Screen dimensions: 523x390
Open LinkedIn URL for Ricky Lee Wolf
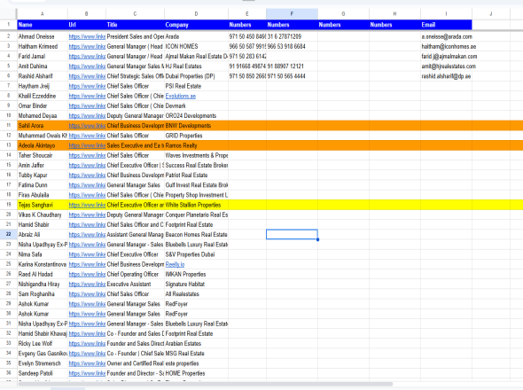pyautogui.click(x=87, y=344)
